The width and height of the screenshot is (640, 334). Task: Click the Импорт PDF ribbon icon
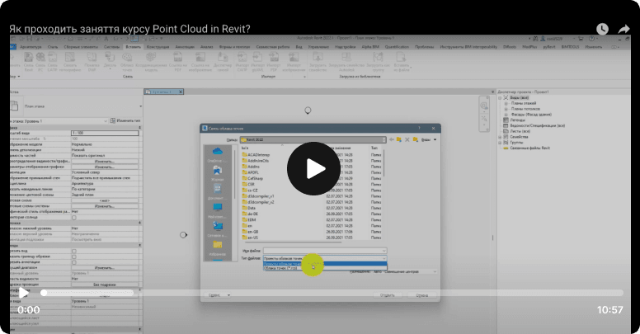[x=274, y=62]
